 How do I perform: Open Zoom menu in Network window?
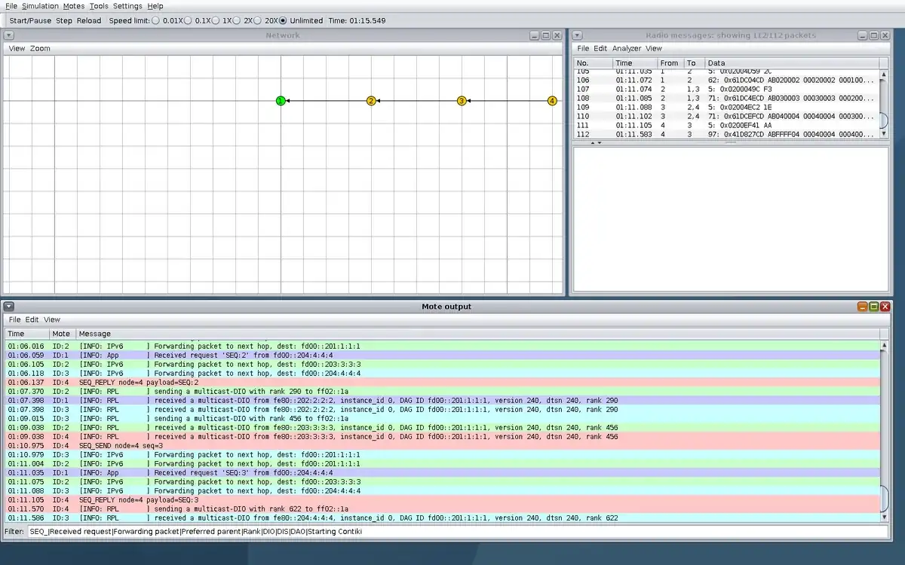pos(40,48)
